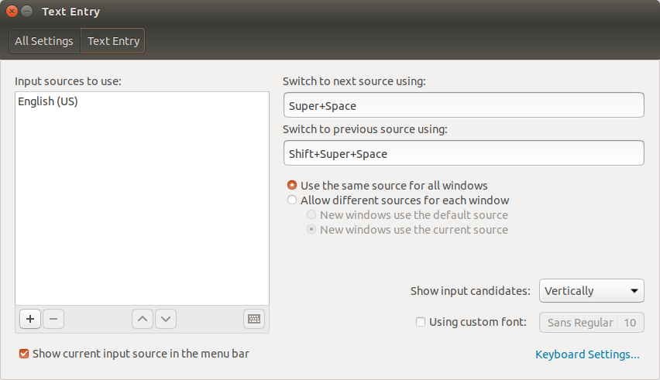Click the Shift+Super+Space previous source field

coord(463,153)
